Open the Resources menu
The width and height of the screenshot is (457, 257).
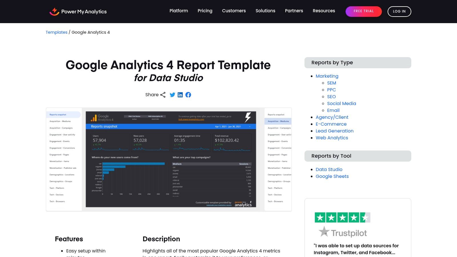point(324,11)
